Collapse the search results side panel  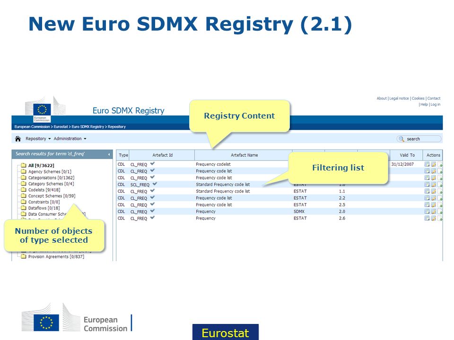click(109, 154)
